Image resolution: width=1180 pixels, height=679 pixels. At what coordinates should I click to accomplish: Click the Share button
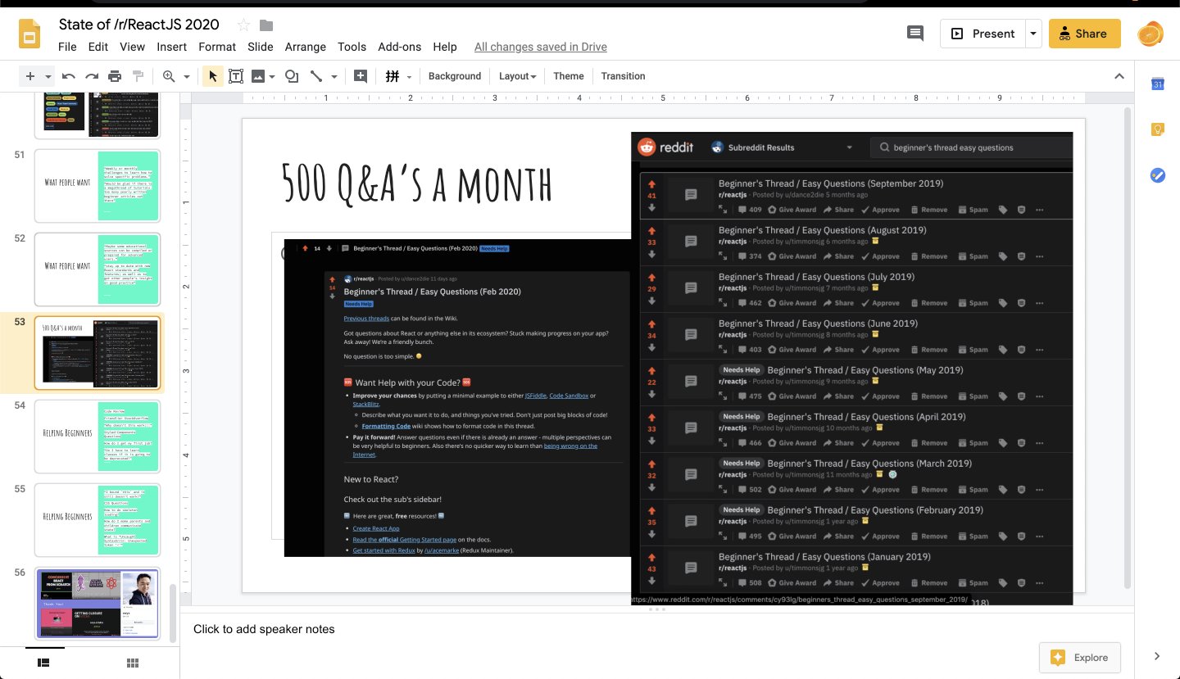tap(1085, 34)
